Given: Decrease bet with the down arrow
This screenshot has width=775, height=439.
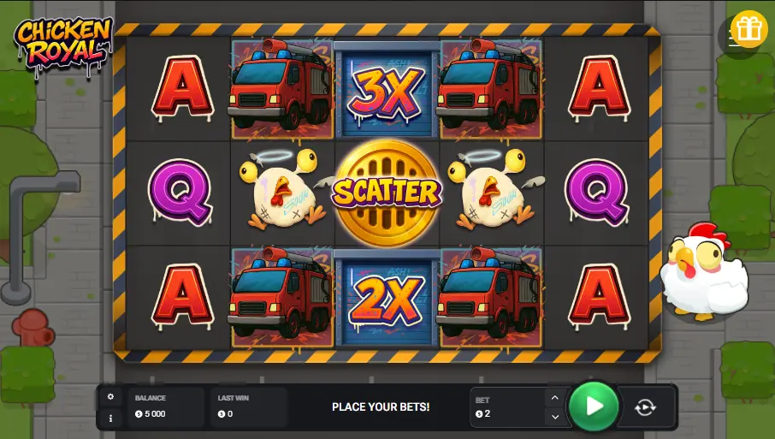Looking at the screenshot, I should (x=555, y=417).
